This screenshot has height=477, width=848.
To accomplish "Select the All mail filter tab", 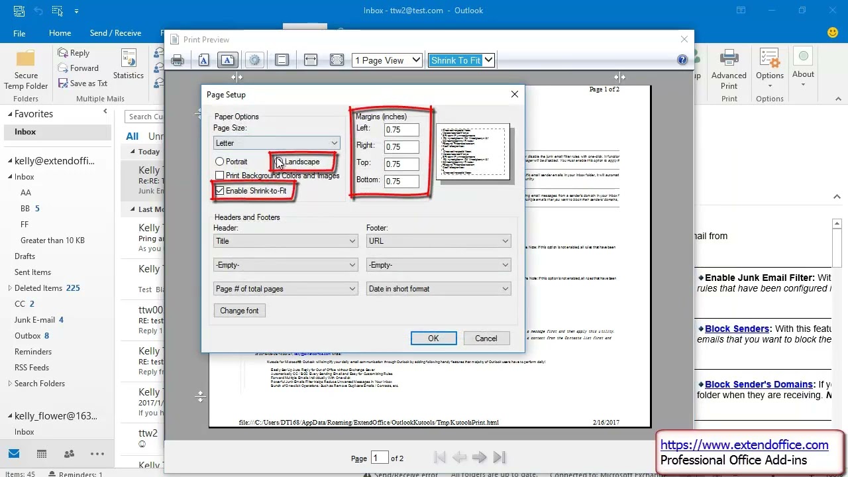I will point(132,136).
